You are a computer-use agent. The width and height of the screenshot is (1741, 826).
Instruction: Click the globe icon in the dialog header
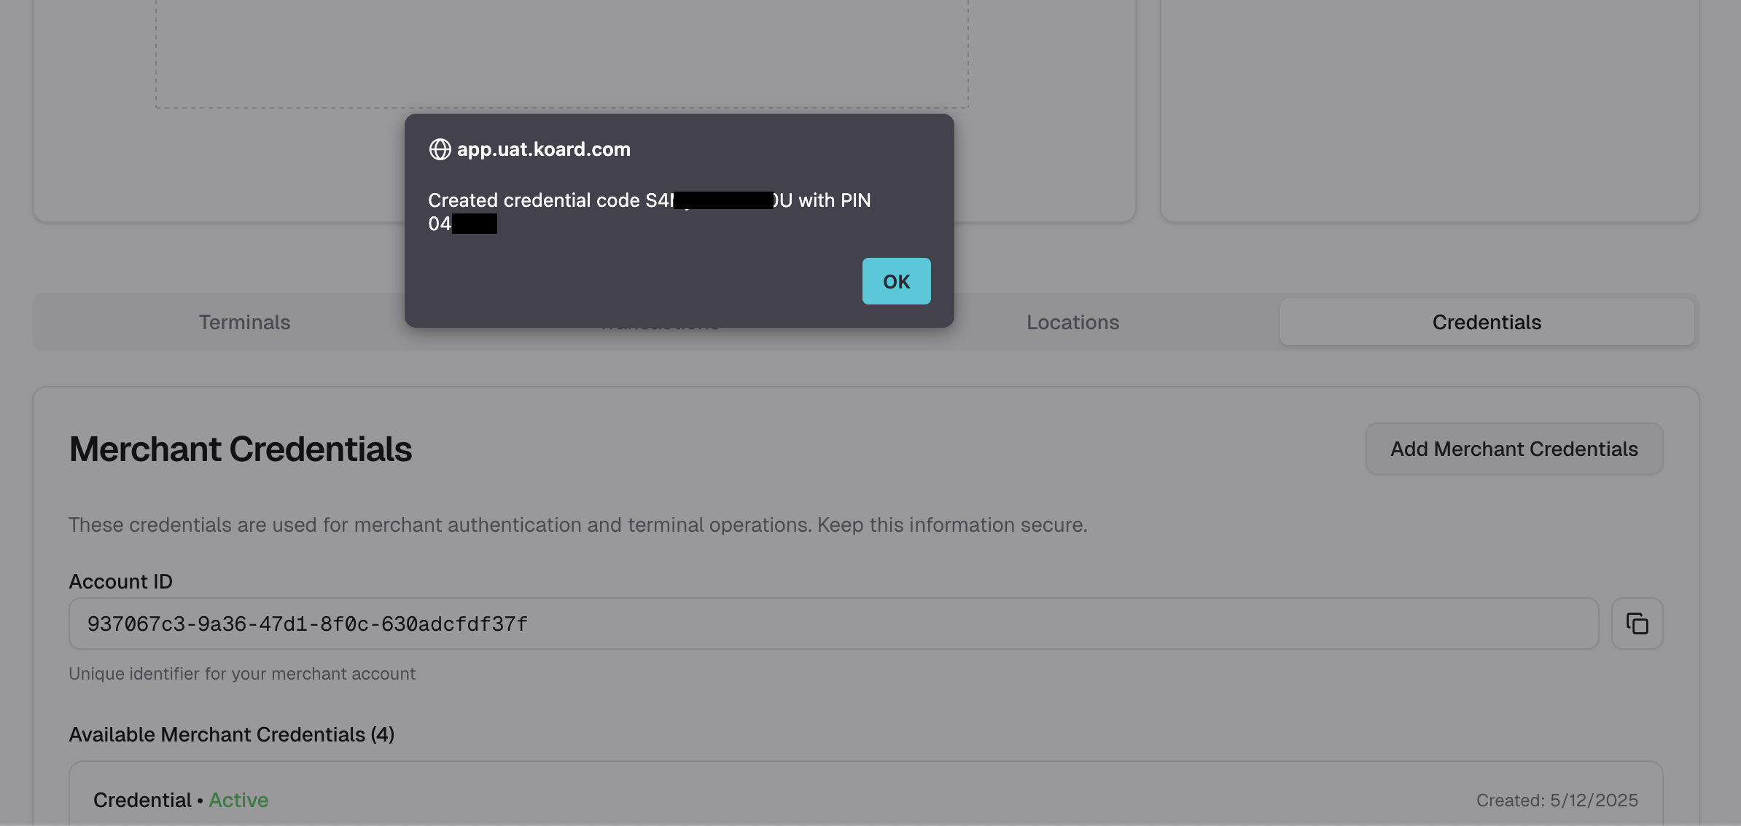tap(440, 149)
